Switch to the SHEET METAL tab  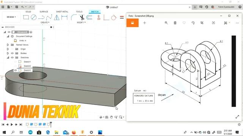pos(62,12)
